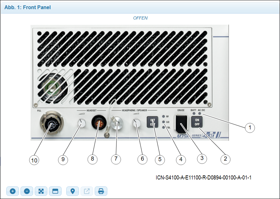This screenshot has height=199, width=280.
Task: Select callout number 4
Action: [x=181, y=159]
